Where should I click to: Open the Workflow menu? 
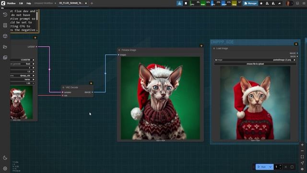point(11,3)
